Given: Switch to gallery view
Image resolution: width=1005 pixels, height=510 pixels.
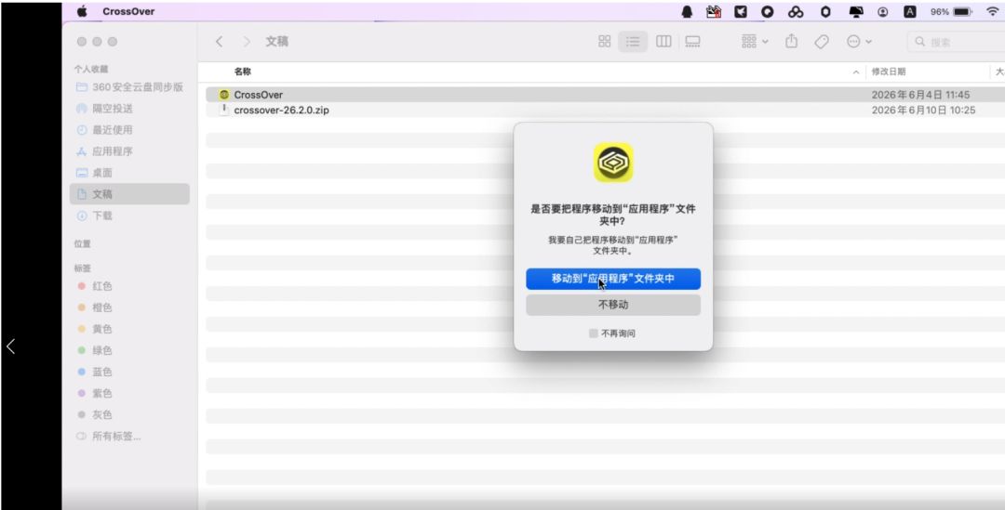Looking at the screenshot, I should coord(692,42).
